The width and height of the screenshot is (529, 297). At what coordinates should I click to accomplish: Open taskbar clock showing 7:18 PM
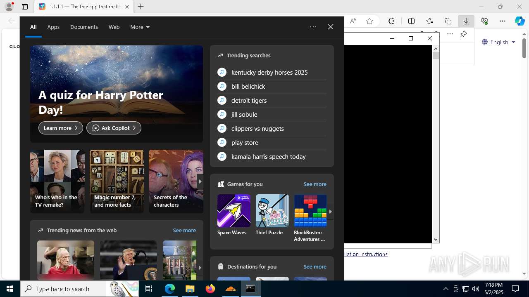click(x=494, y=289)
